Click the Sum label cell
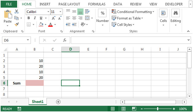The height and width of the screenshot is (112, 193). click(17, 83)
